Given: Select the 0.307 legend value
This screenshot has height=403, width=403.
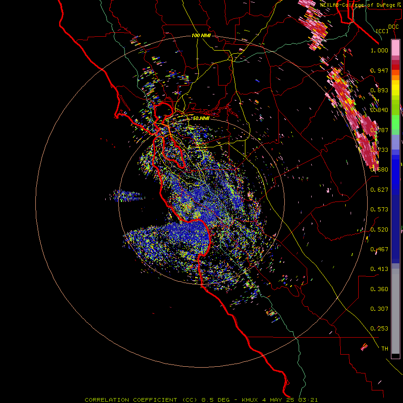Looking at the screenshot, I should click(379, 309).
